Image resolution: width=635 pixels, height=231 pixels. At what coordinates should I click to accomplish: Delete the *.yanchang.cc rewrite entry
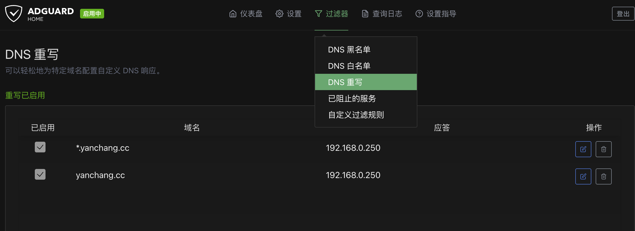tap(603, 149)
